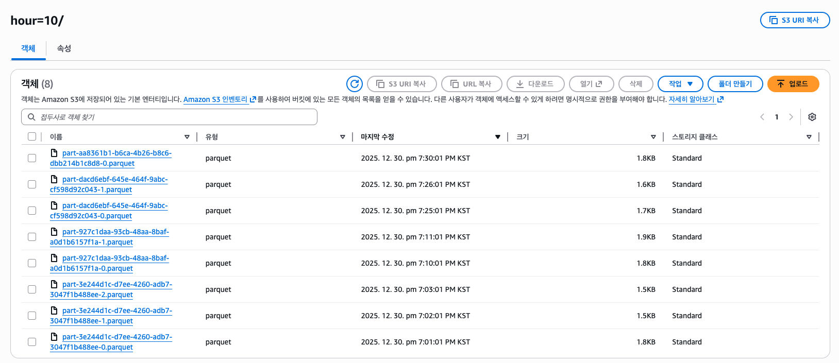
Task: Open the 작업 actions dropdown
Action: [x=680, y=84]
